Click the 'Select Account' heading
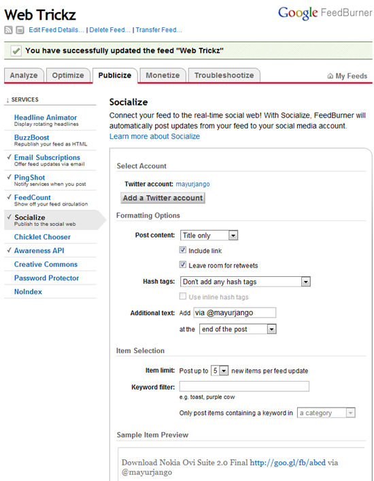 click(141, 166)
